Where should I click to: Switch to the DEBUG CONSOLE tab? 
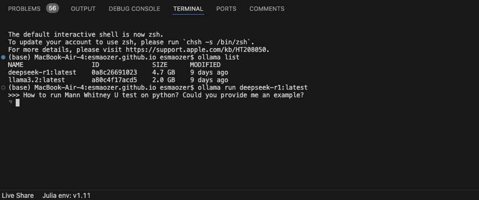coord(134,9)
